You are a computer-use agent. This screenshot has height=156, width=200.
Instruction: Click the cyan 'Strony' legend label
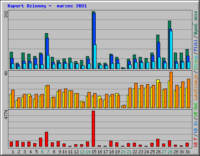coord(196,63)
